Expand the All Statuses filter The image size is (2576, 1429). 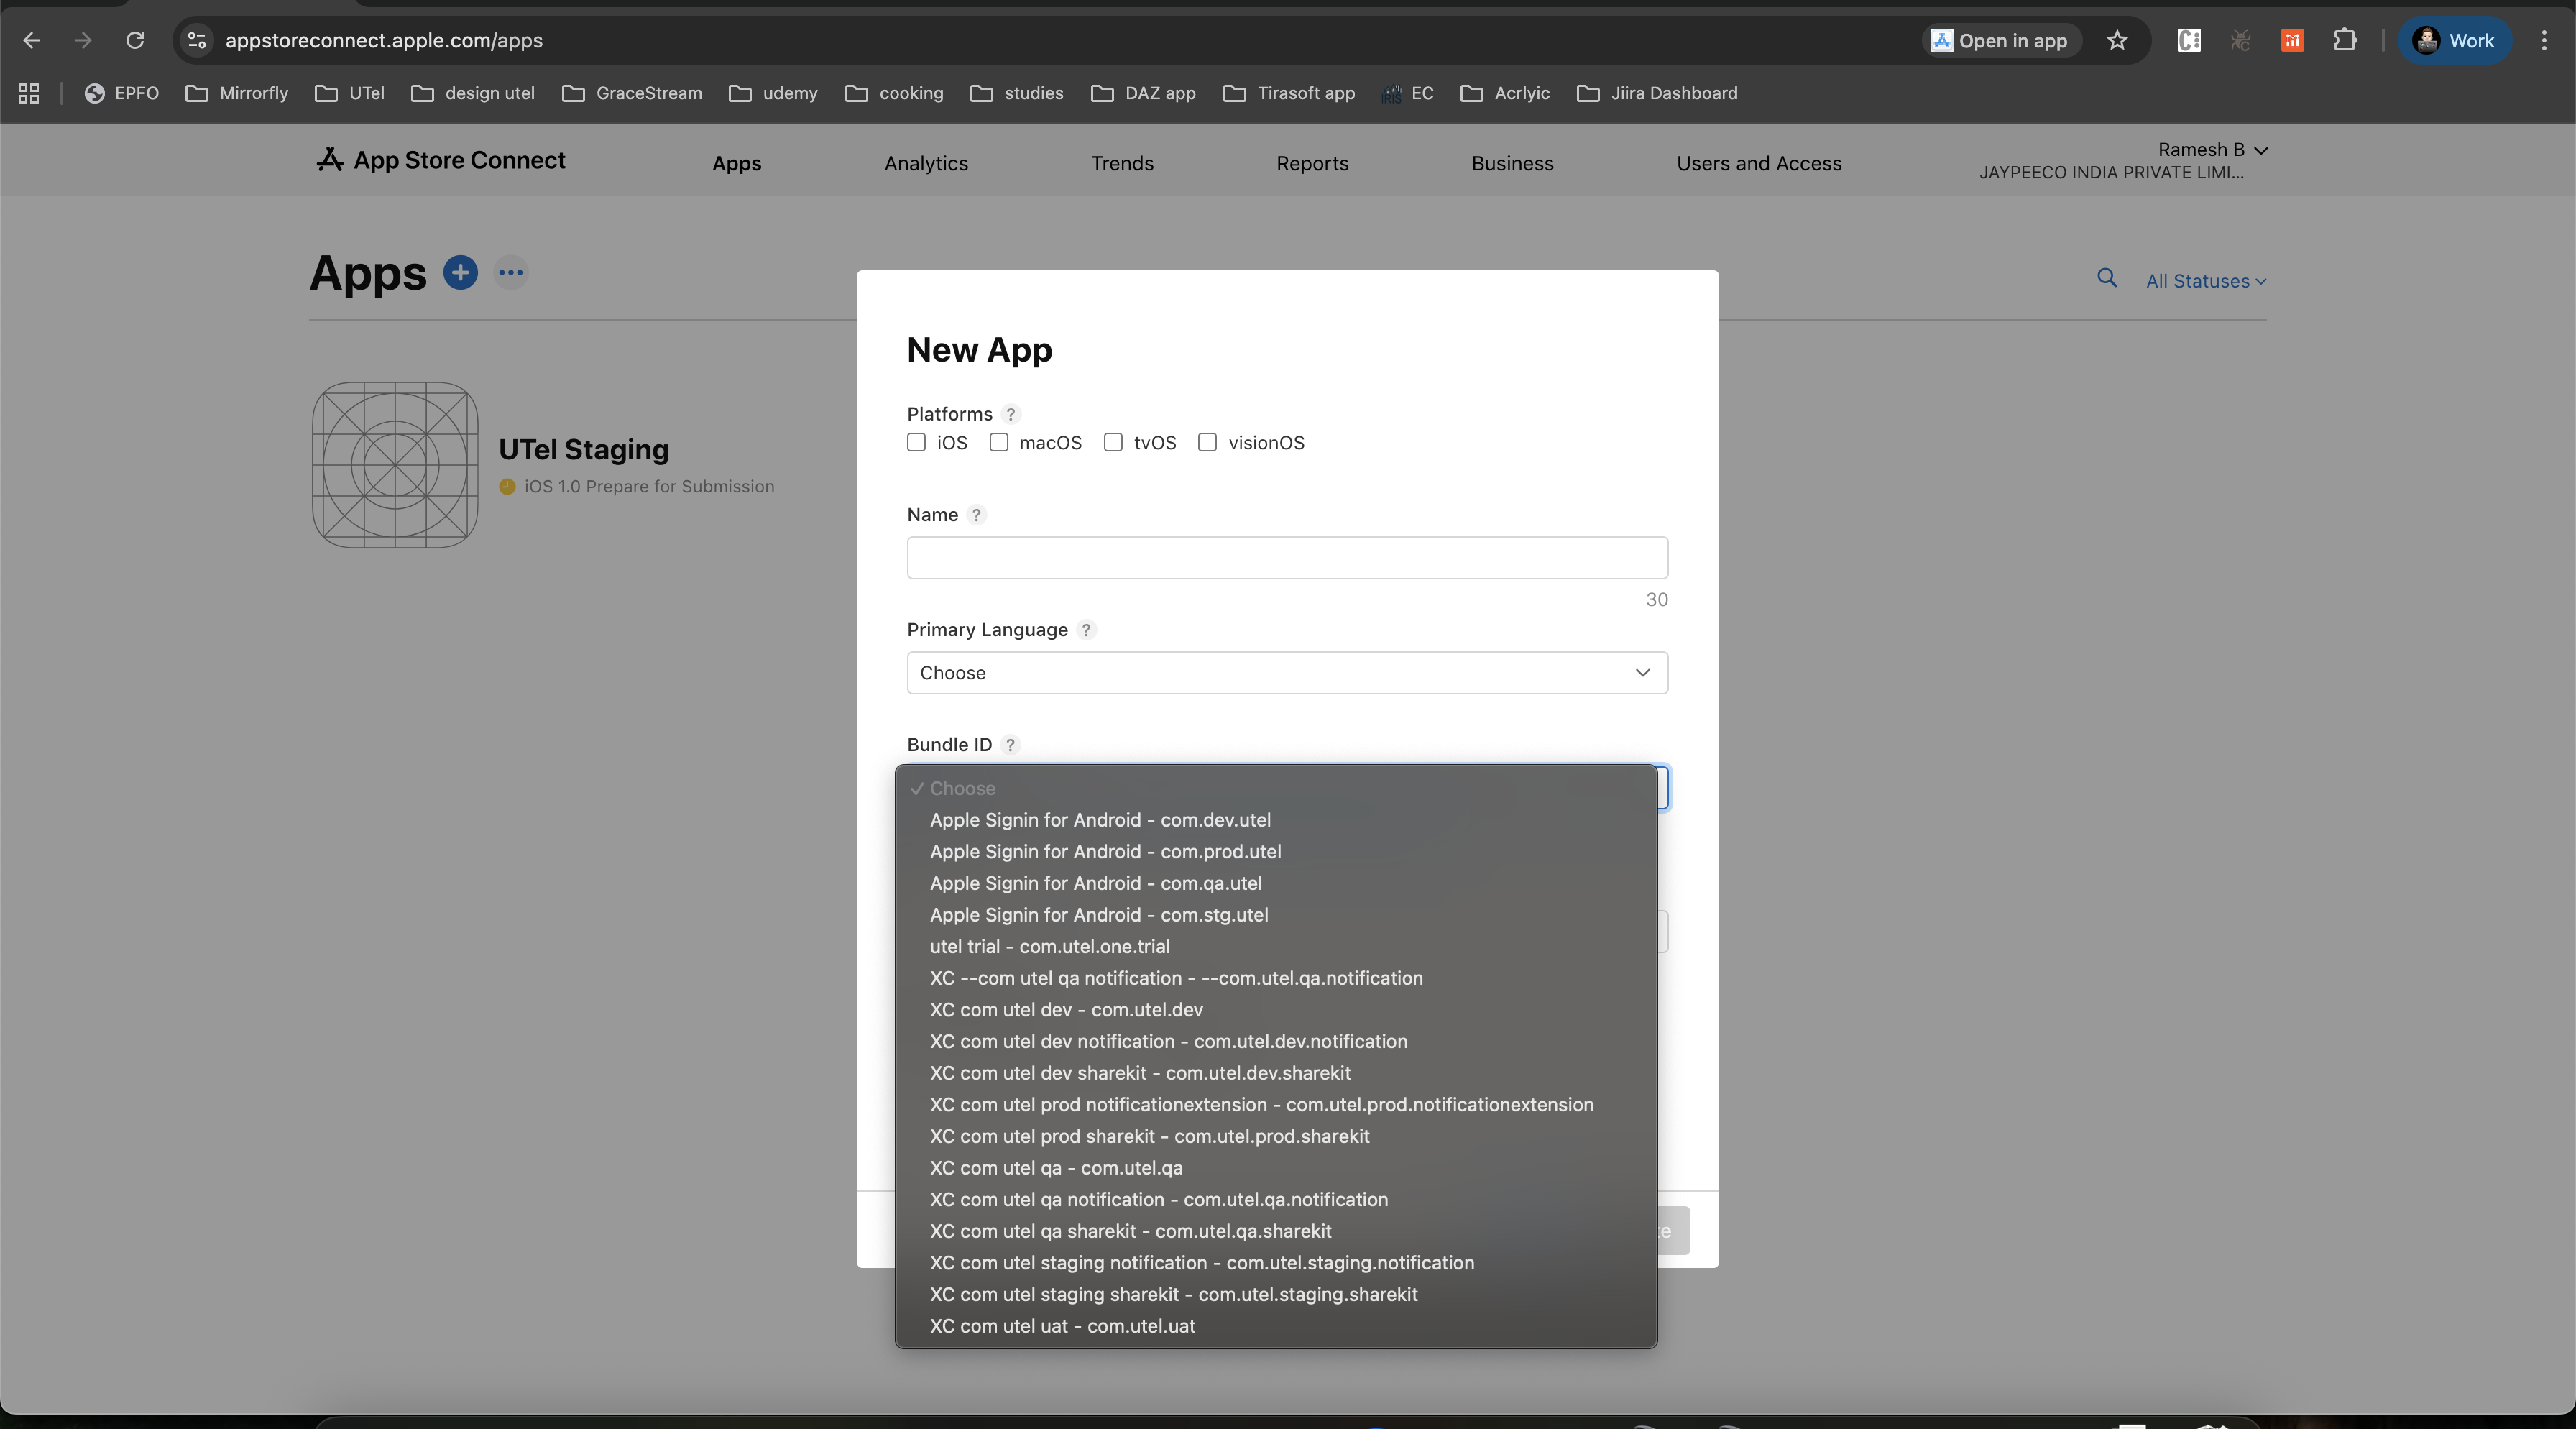coord(2205,281)
